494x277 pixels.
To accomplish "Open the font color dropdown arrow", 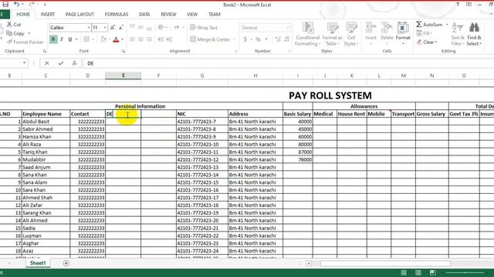I will 122,39.
